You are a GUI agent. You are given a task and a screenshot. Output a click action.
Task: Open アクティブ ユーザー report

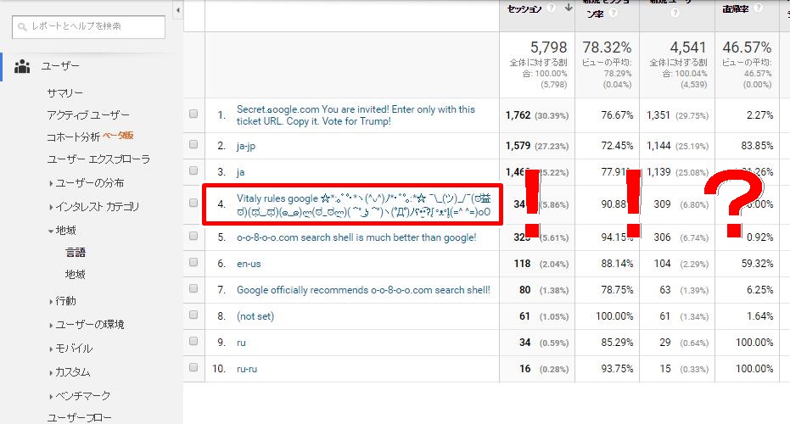(x=88, y=115)
